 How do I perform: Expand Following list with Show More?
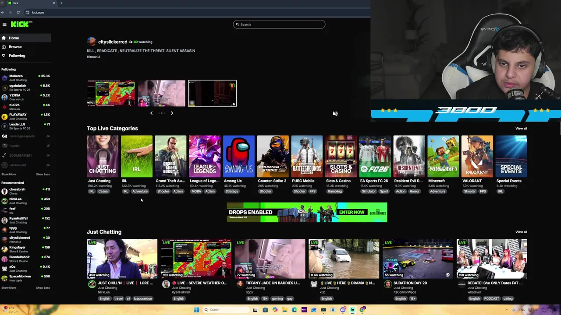tap(8, 174)
